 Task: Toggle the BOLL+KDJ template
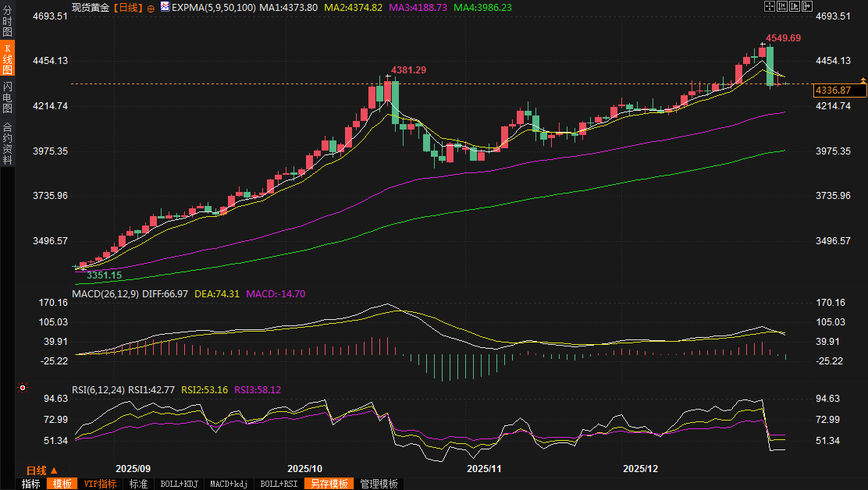tap(179, 484)
